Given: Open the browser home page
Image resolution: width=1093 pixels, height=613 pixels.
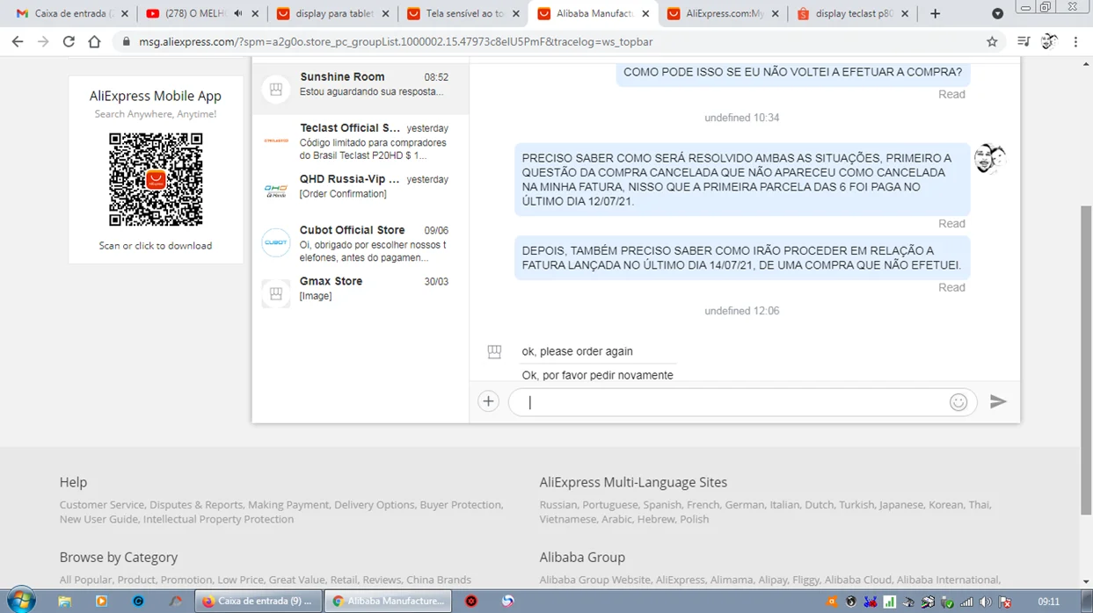Looking at the screenshot, I should click(x=94, y=41).
